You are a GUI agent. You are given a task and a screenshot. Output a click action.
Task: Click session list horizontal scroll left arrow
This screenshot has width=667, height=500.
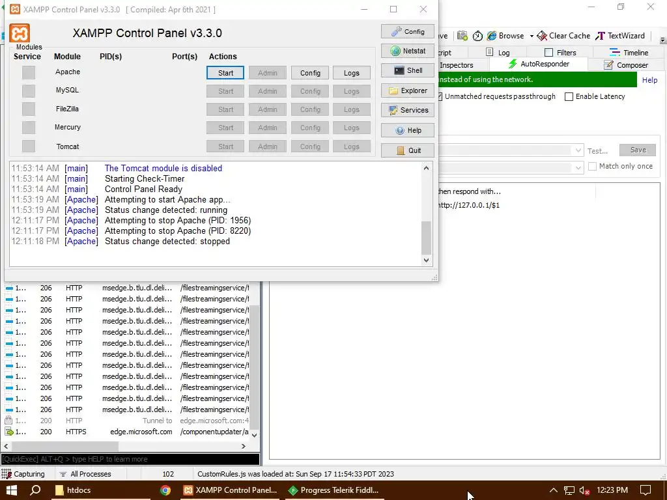[6, 447]
